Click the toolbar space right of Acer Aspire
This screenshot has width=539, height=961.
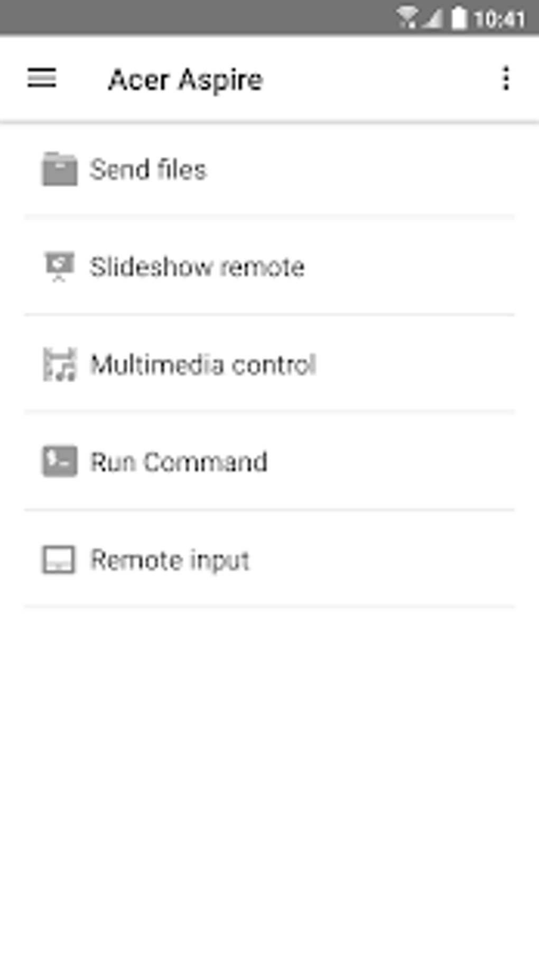[378, 79]
